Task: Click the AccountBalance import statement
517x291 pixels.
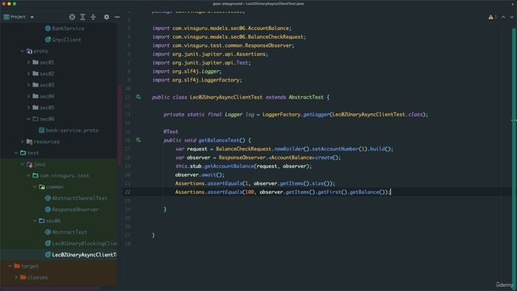Action: (222, 28)
